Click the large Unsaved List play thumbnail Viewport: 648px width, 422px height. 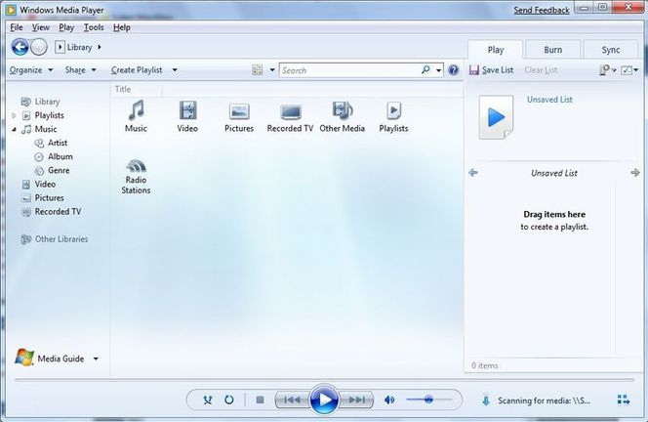[x=496, y=117]
